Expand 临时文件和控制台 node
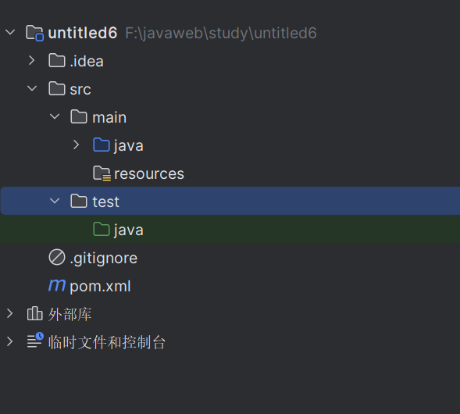Image resolution: width=460 pixels, height=414 pixels. [9, 342]
